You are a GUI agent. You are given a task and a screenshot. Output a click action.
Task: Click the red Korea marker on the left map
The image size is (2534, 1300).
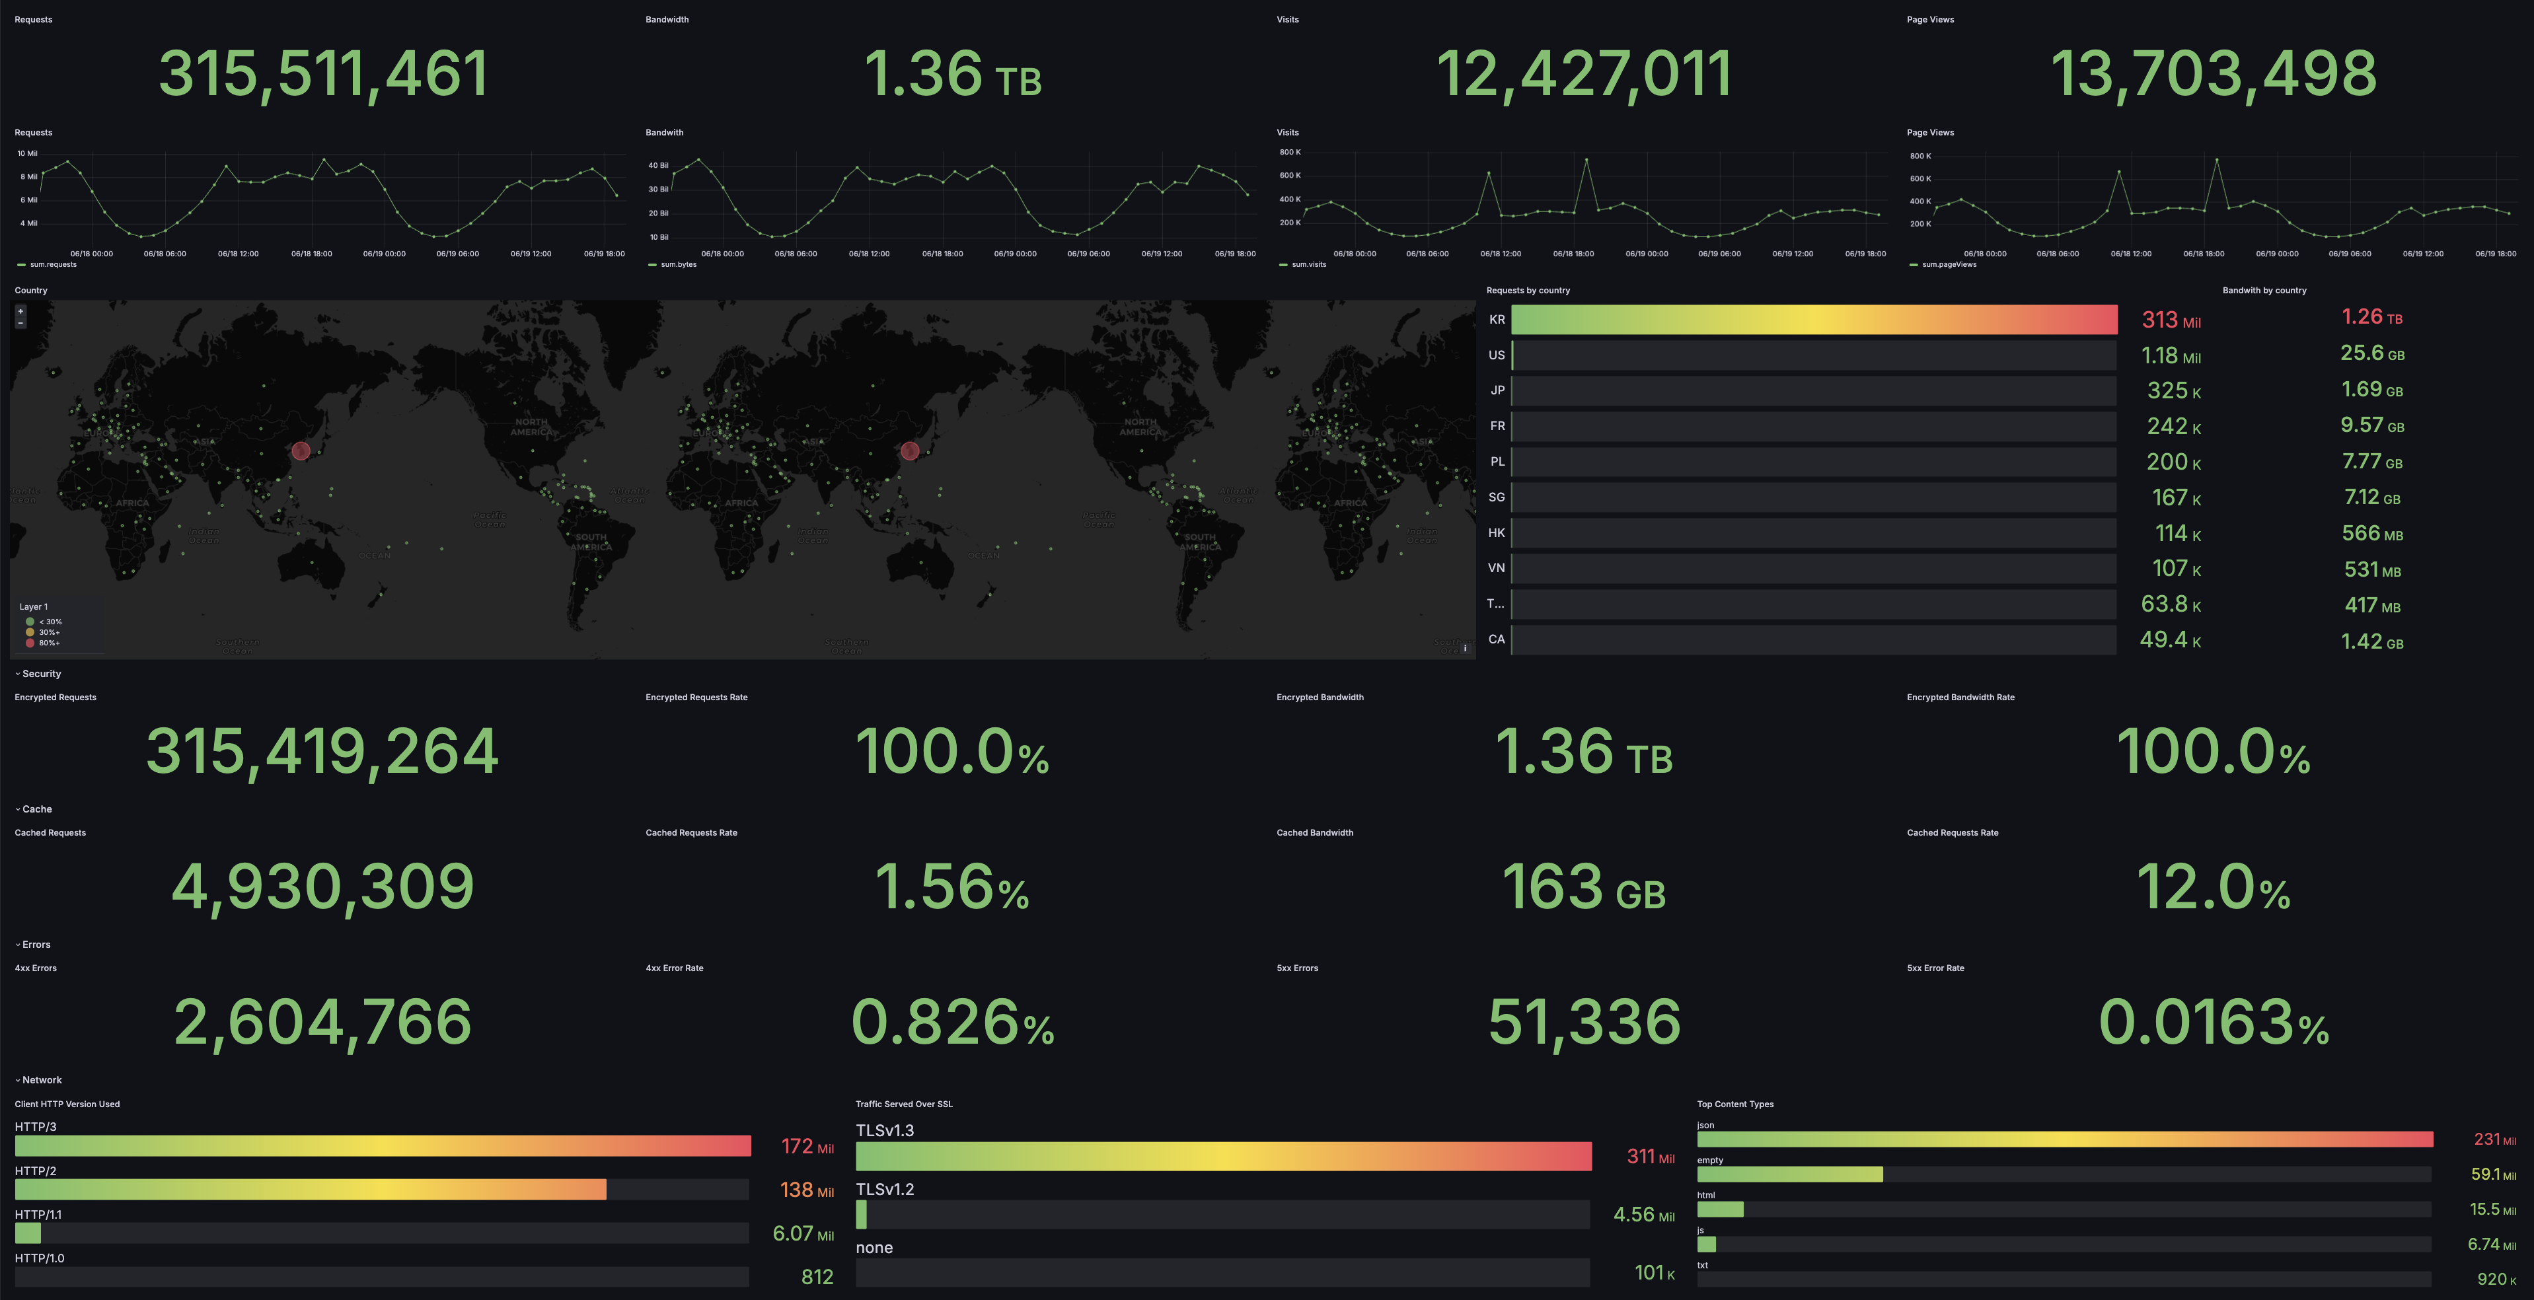coord(301,451)
